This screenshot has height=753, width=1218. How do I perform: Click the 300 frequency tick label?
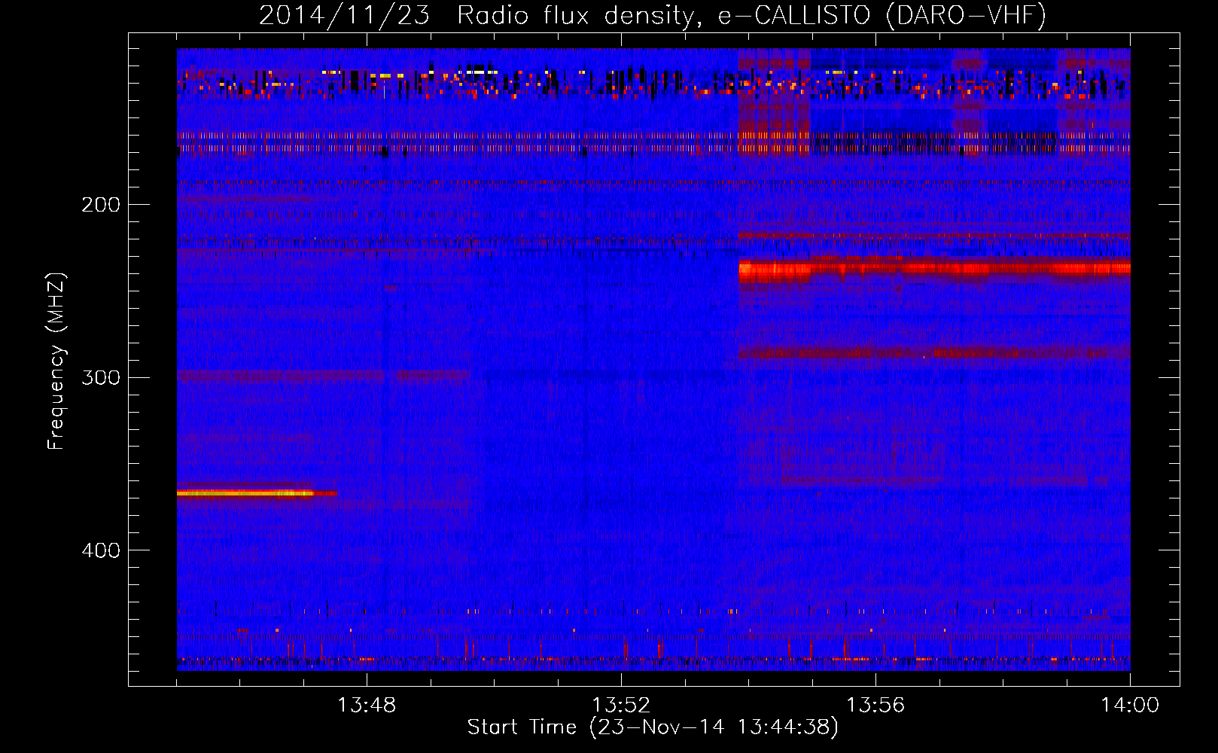pyautogui.click(x=101, y=377)
